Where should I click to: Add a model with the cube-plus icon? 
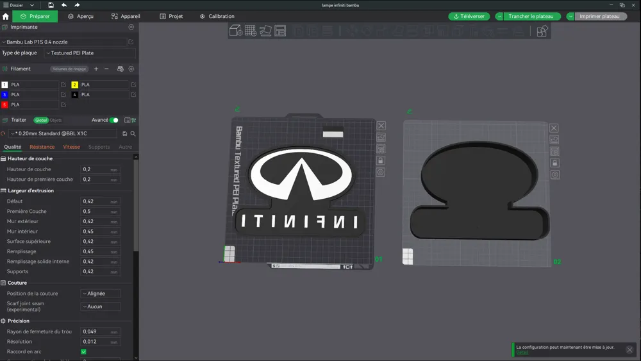click(x=236, y=31)
